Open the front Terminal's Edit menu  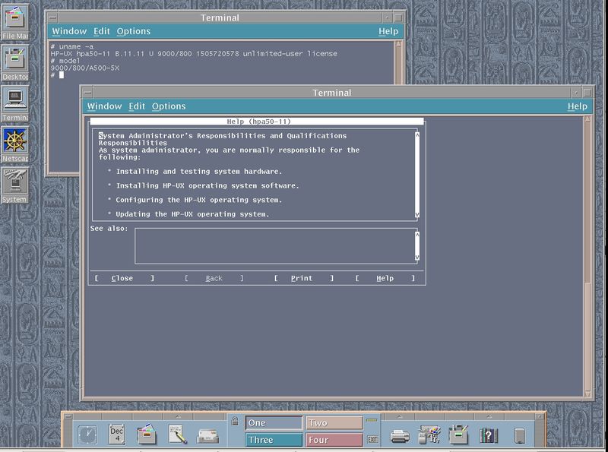[x=137, y=106]
